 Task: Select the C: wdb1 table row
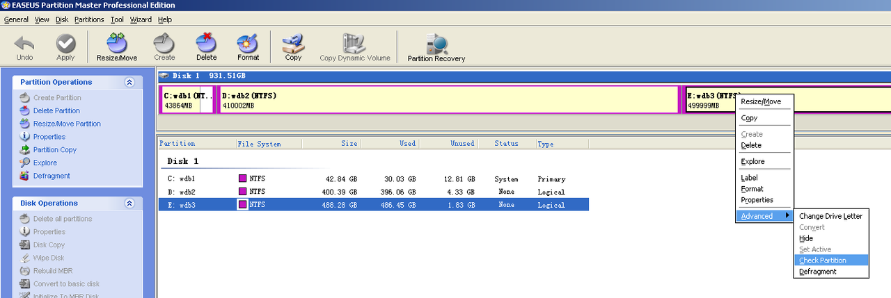pos(374,179)
